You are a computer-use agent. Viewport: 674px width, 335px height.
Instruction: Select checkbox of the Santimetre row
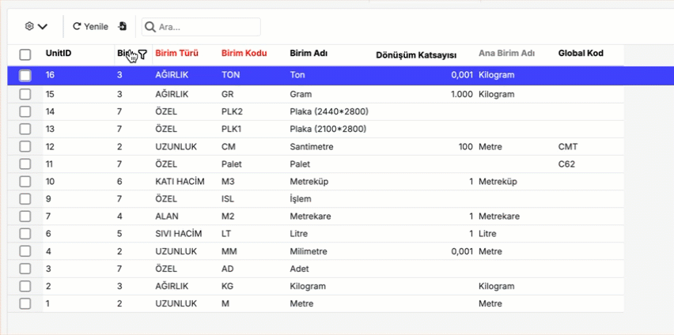point(25,147)
